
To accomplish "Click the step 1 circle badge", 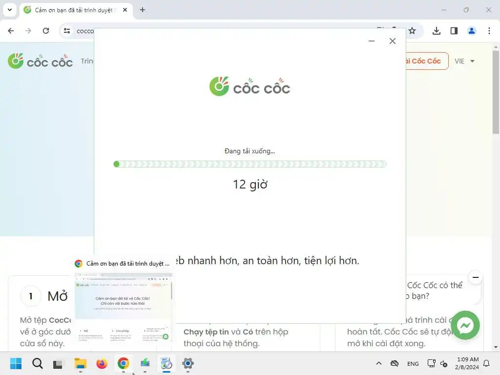I will coord(31,296).
